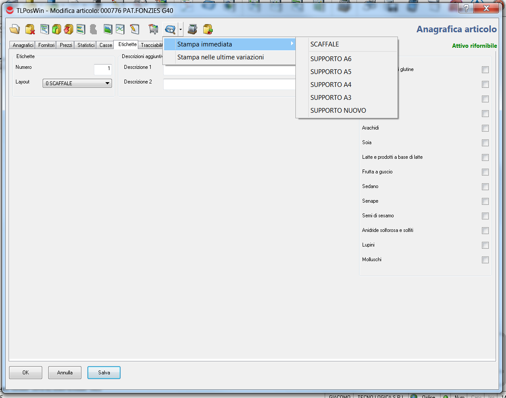This screenshot has width=506, height=398.
Task: Click the delete article box icon
Action: click(x=30, y=29)
